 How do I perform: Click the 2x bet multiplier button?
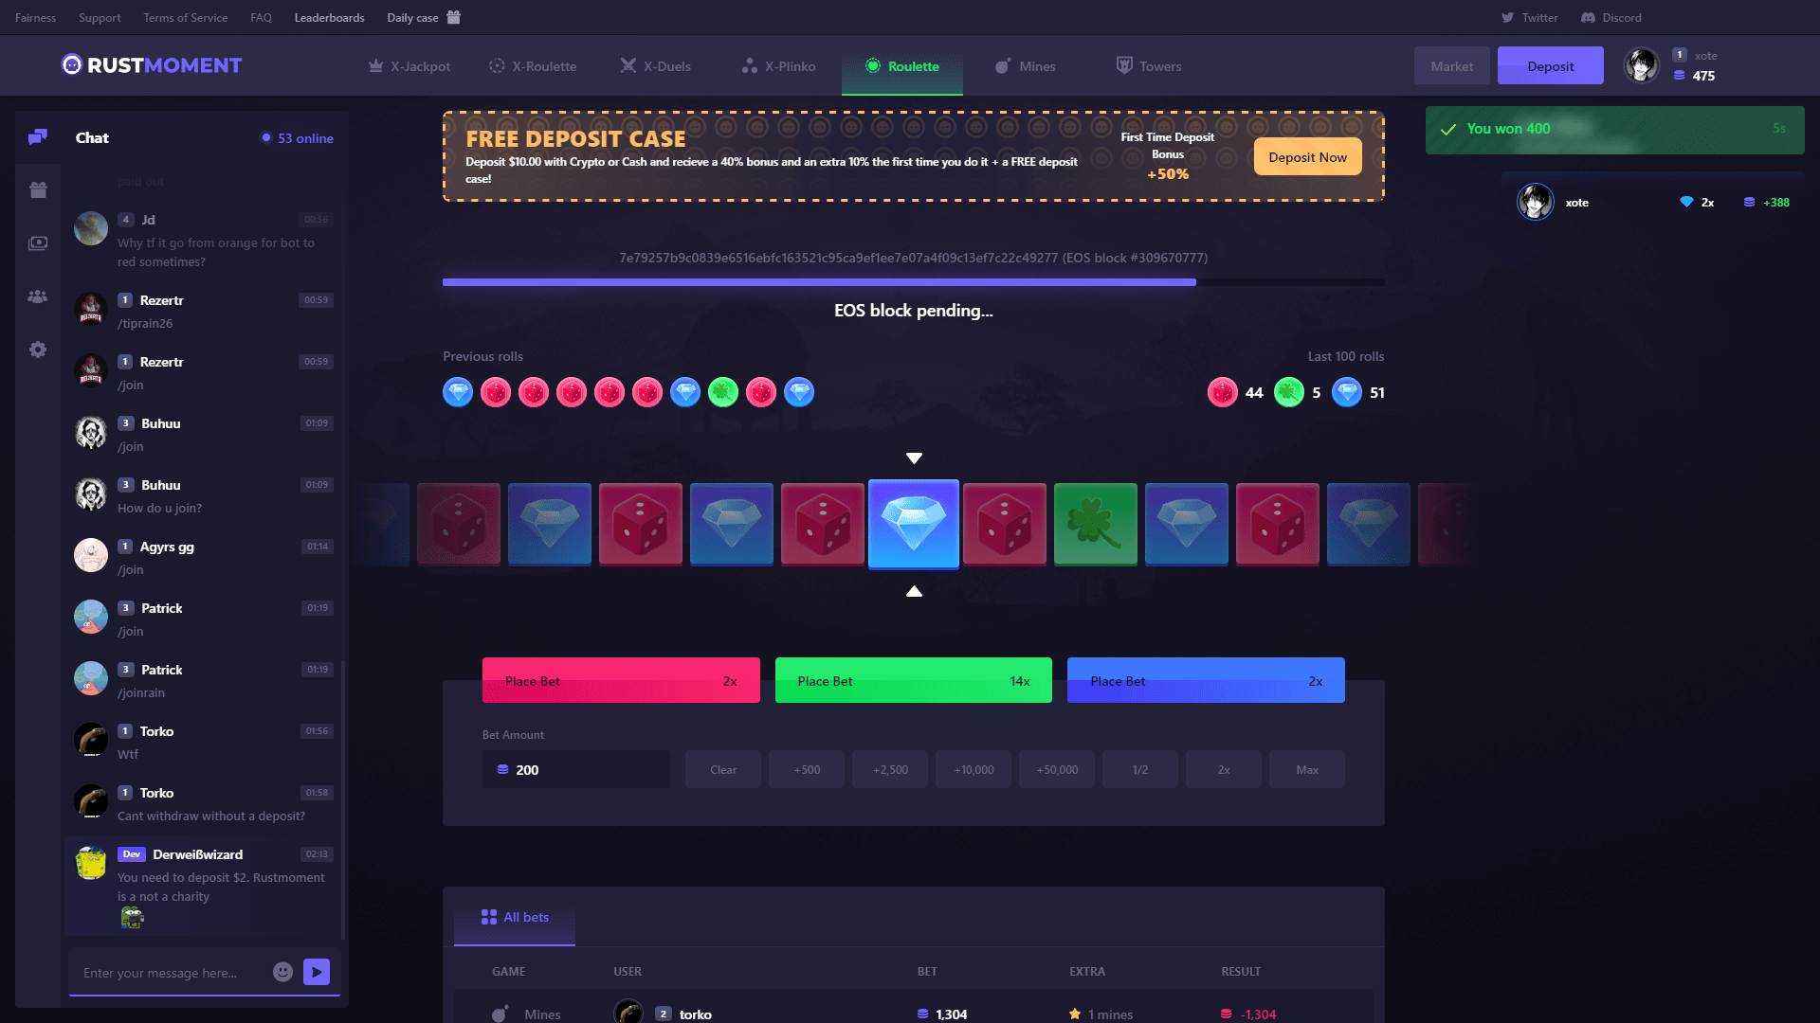click(x=1223, y=769)
